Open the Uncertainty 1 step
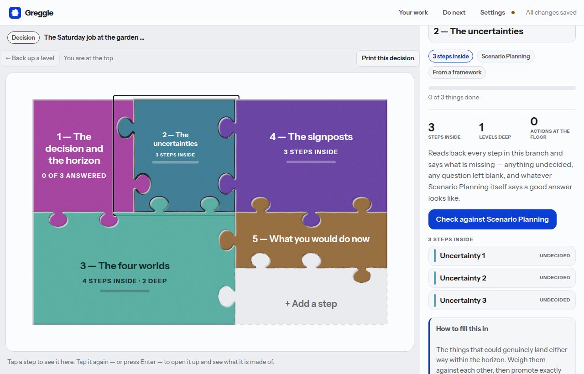This screenshot has height=374, width=584. 502,256
